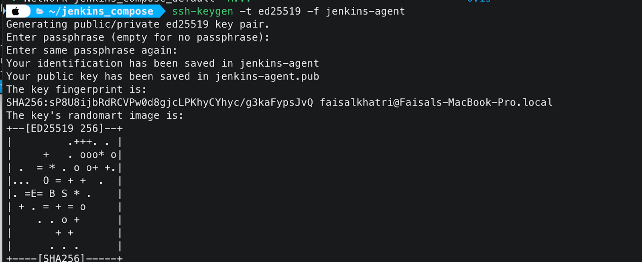Screen dimensions: 642x262
Task: Click the folder icon in the prompt
Action: tap(40, 12)
